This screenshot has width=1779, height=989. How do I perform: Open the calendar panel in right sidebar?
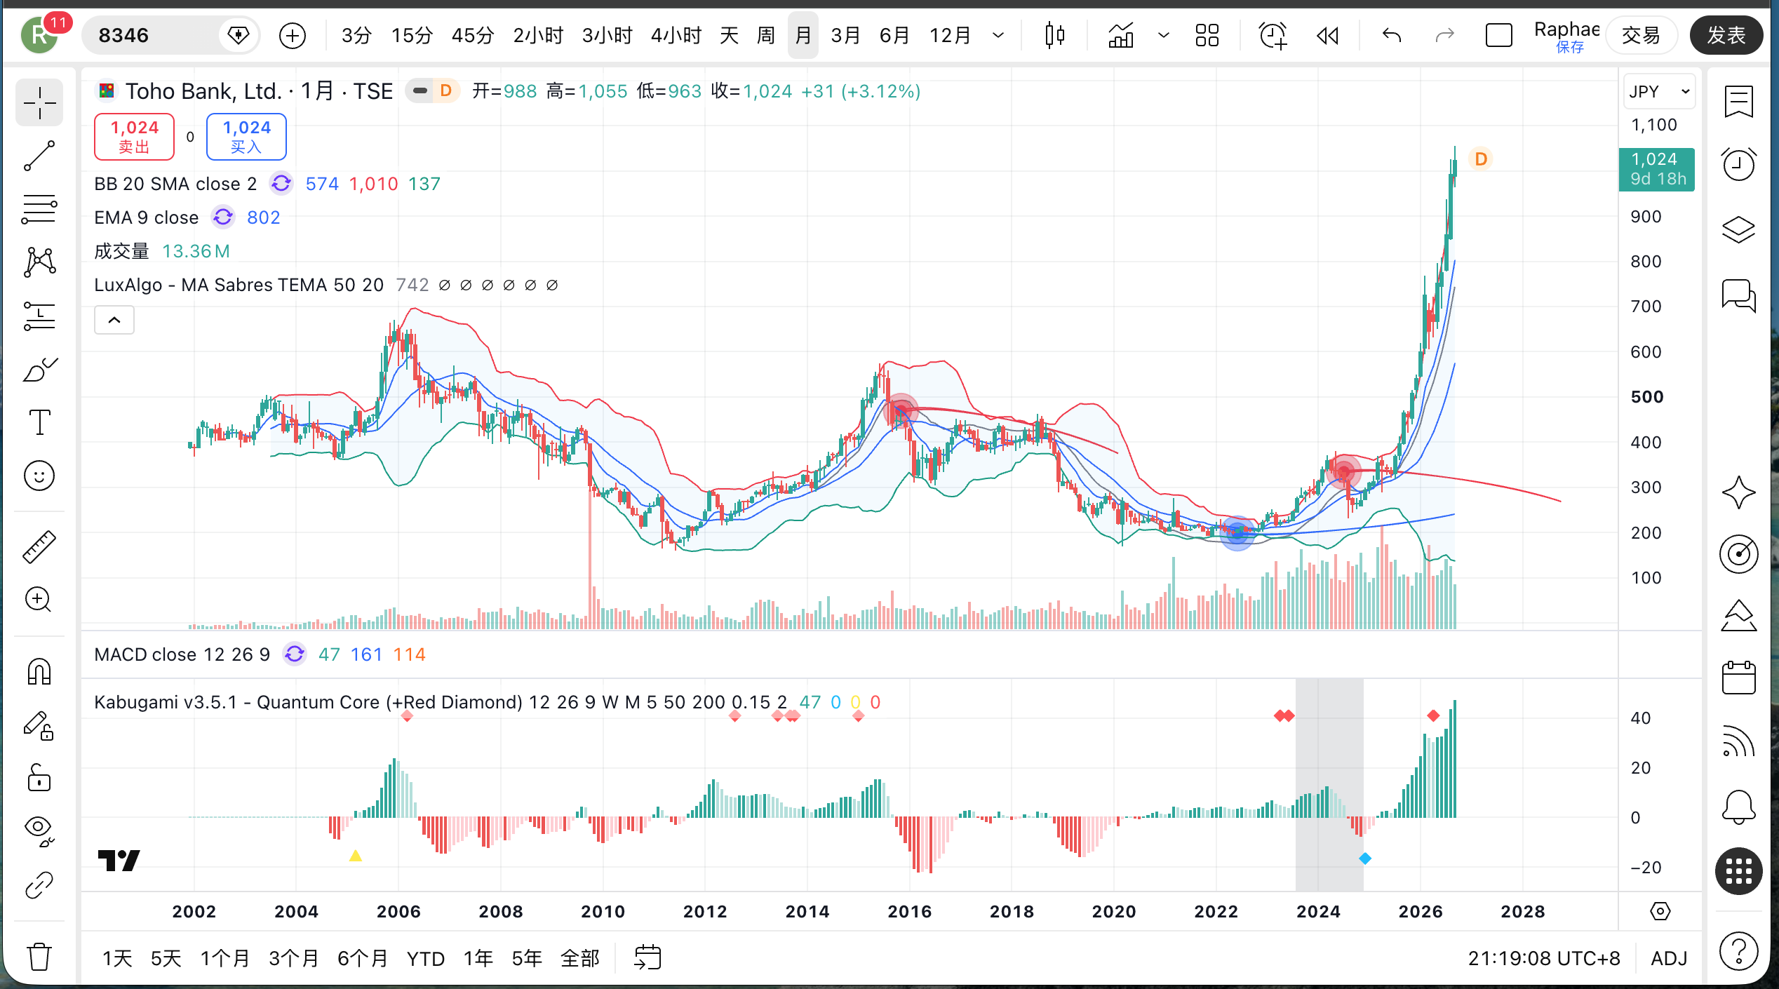1739,678
